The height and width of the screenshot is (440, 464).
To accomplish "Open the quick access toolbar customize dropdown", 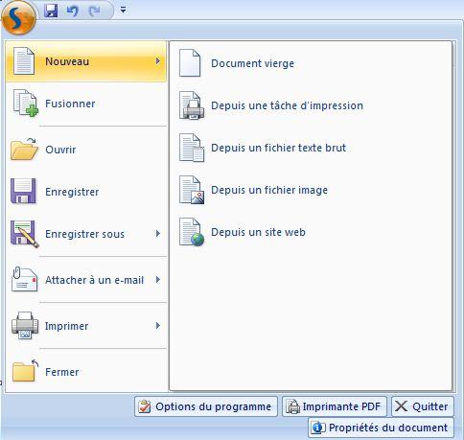I will pos(123,10).
